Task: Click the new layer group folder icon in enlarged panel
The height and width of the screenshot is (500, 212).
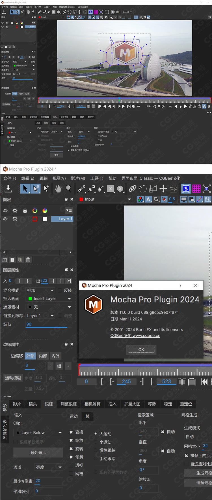Action: click(5, 260)
